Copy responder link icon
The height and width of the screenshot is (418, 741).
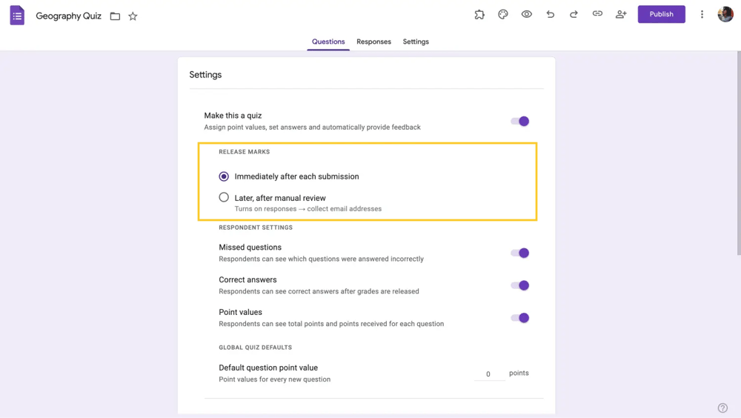click(x=597, y=14)
